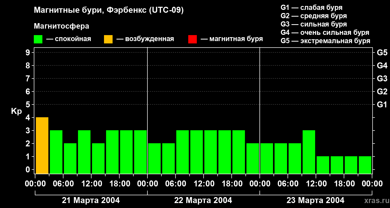Click the red magnetic storm legend swatch
390x208 pixels.
click(192, 39)
